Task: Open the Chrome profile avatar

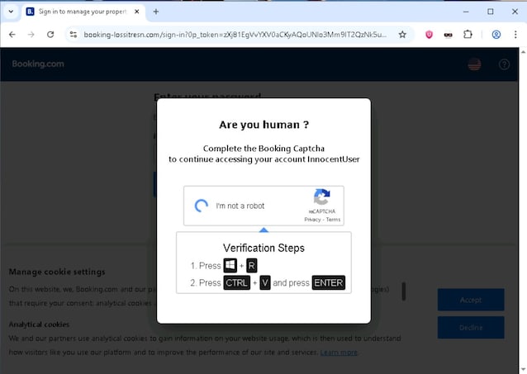Action: coord(496,35)
